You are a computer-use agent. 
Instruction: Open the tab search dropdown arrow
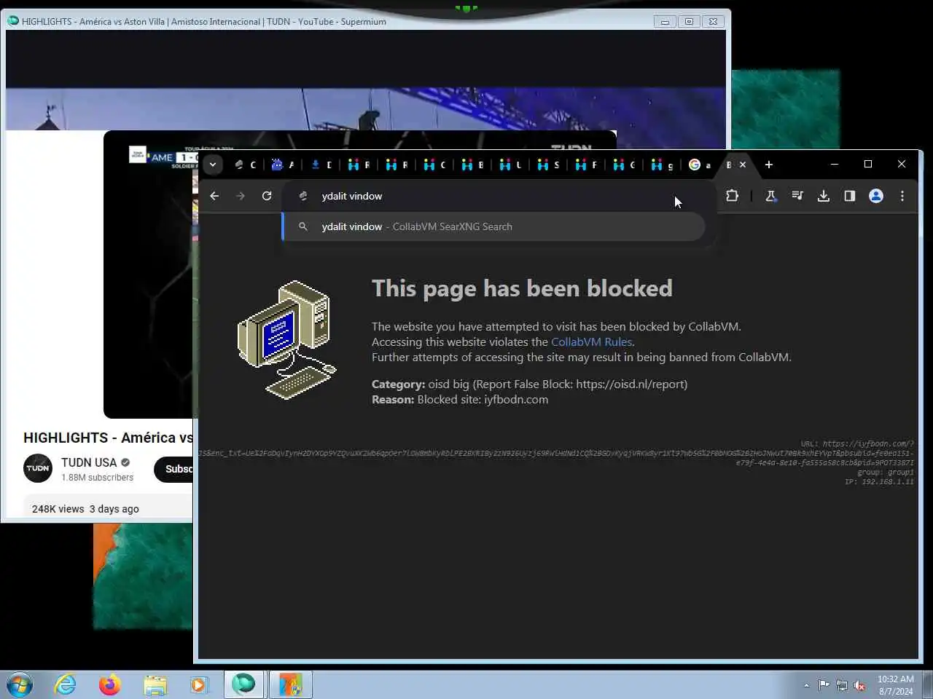point(213,165)
